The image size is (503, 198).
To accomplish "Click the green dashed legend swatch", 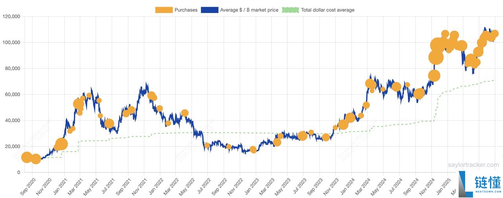I will pos(290,10).
